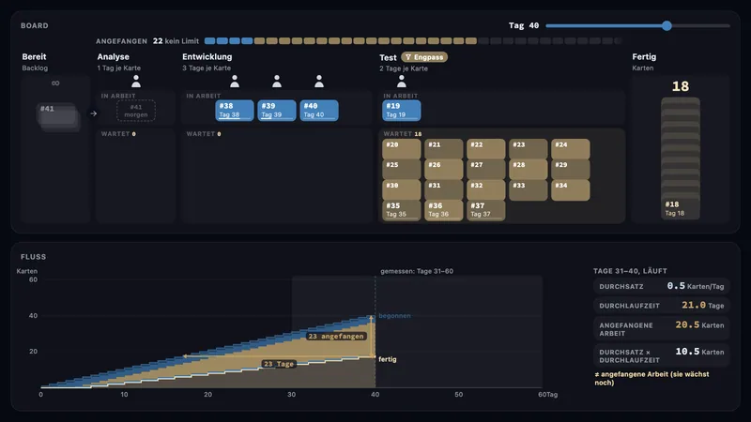Select waiting card #22

point(485,149)
